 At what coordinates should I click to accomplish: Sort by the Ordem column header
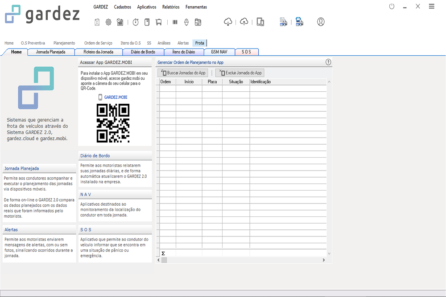[x=168, y=82]
